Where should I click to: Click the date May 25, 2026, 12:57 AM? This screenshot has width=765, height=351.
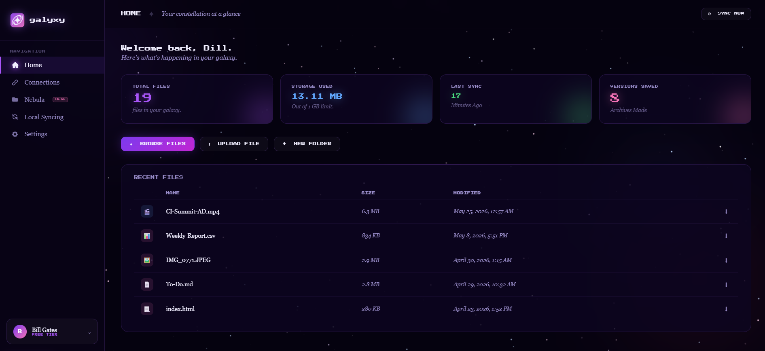pyautogui.click(x=483, y=211)
